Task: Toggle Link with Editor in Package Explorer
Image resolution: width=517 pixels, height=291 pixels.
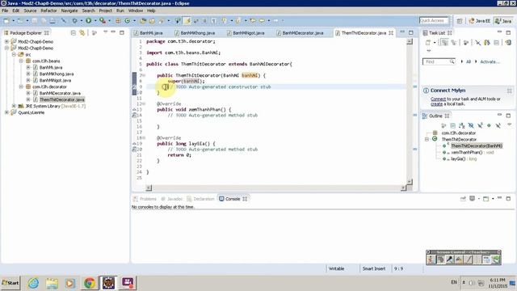Action: pos(82,32)
